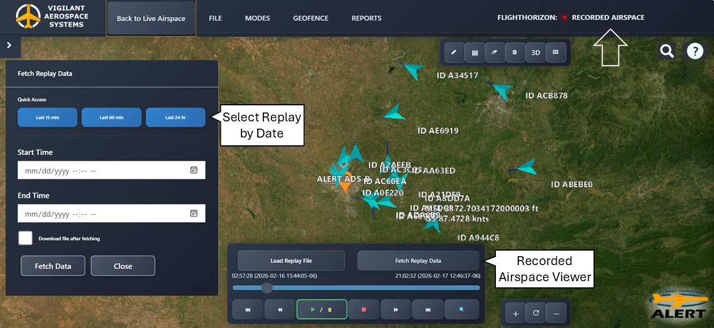Open help with the question mark icon
Image resolution: width=714 pixels, height=328 pixels.
pos(694,51)
